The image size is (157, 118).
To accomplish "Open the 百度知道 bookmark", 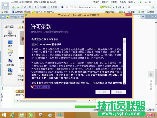I will tap(18, 12).
